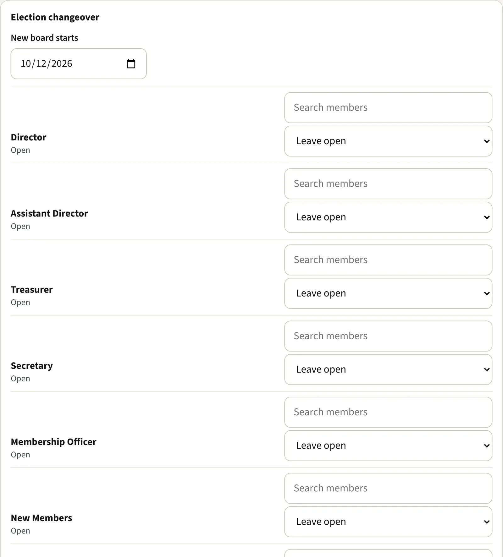The height and width of the screenshot is (557, 503).
Task: Click the Open status under Director
Action: pos(20,150)
